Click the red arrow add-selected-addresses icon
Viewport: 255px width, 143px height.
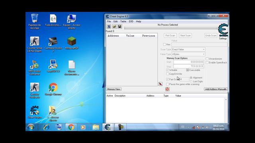coord(160,84)
